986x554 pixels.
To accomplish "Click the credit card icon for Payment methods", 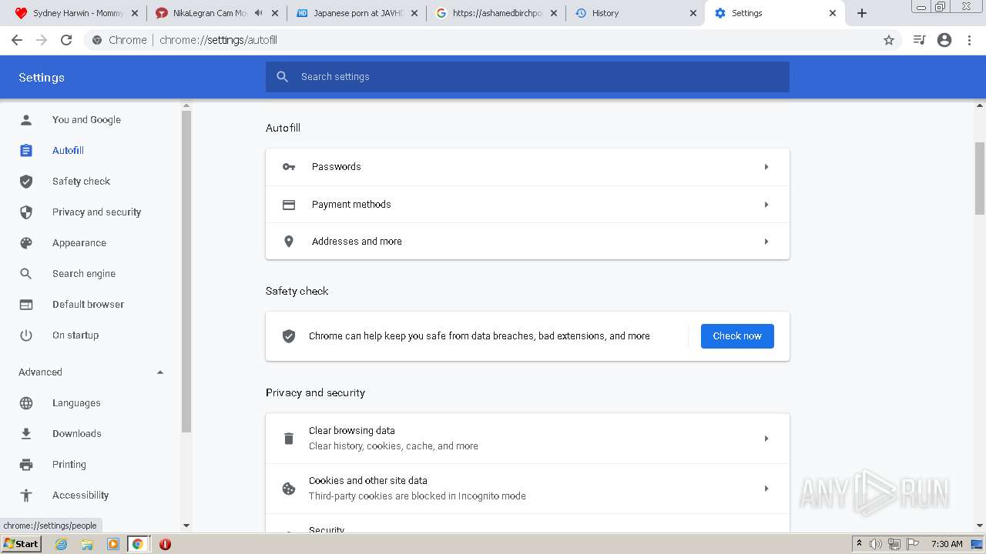I will coord(289,205).
